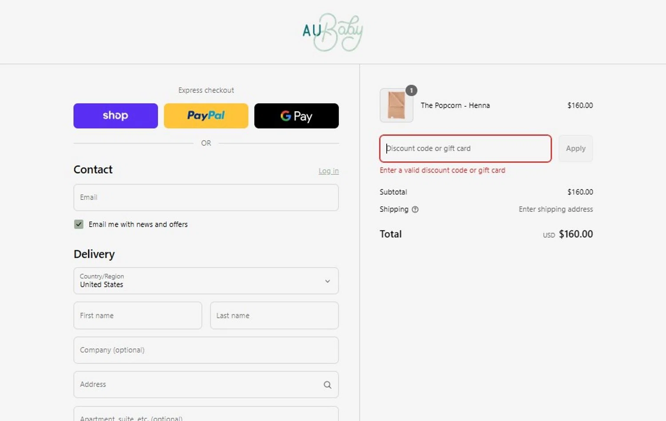The image size is (666, 421).
Task: Choose Google Pay express checkout
Action: click(x=296, y=116)
